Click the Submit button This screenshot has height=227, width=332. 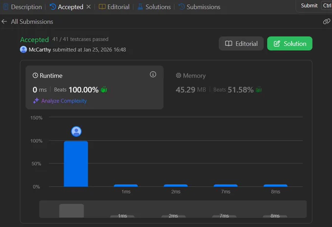pyautogui.click(x=309, y=5)
